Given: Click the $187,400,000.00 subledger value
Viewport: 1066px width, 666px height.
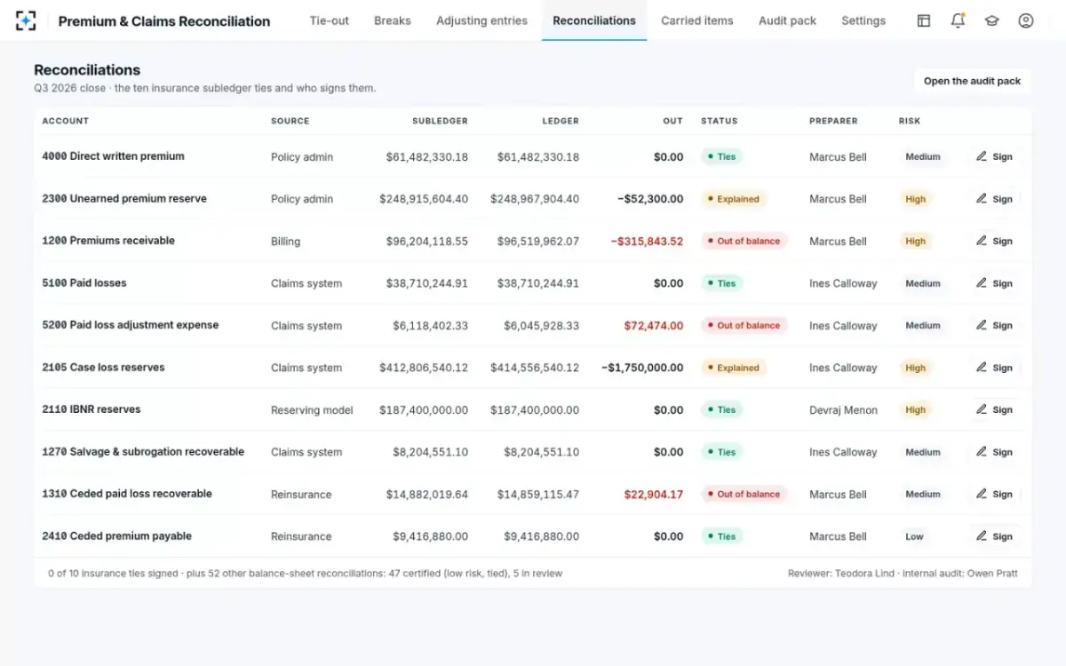Looking at the screenshot, I should click(x=424, y=410).
